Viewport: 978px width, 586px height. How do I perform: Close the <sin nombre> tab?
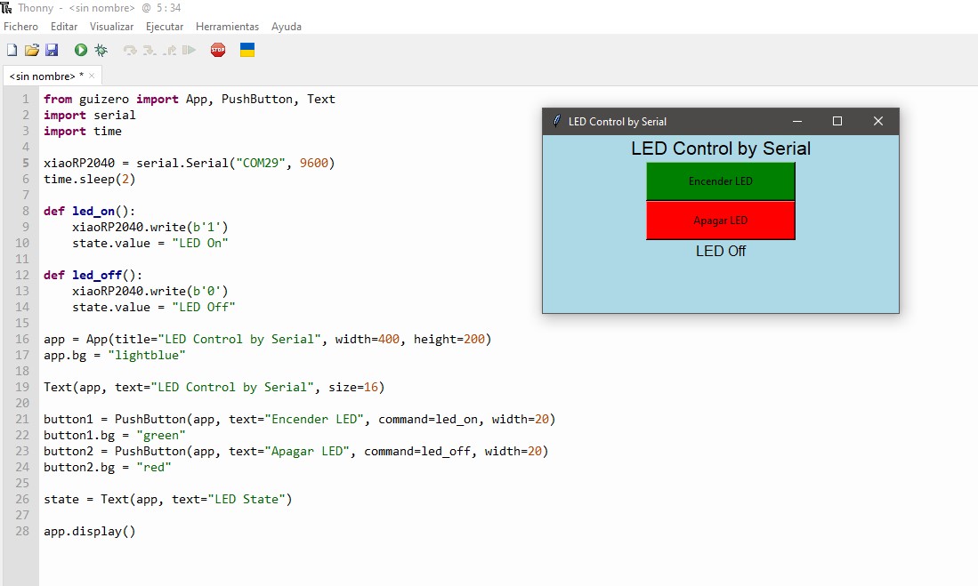point(92,76)
